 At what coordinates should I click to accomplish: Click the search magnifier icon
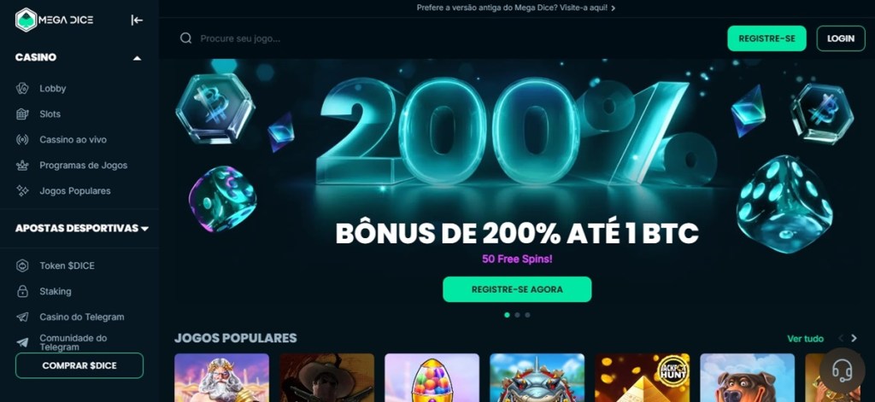pos(185,38)
